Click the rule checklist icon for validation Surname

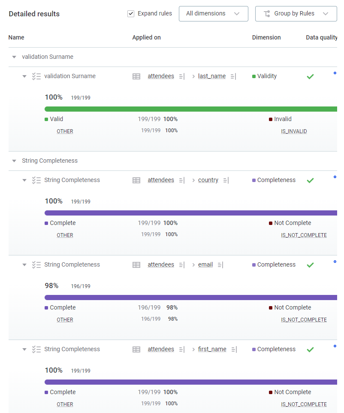[x=36, y=76]
